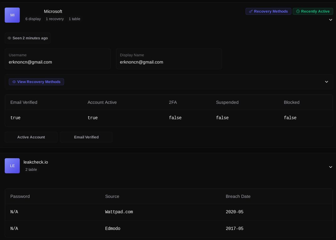Click the N/A password in Wattpad.com row

coord(14,212)
